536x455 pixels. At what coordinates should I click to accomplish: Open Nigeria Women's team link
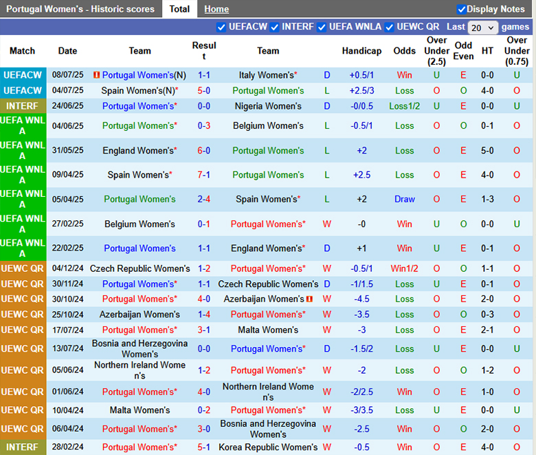(x=268, y=106)
